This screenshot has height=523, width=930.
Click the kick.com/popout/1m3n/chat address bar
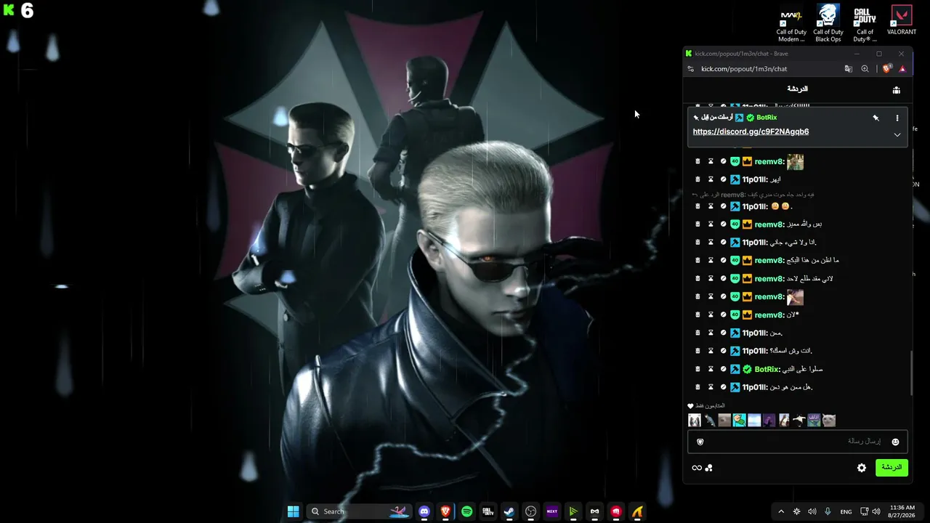pyautogui.click(x=744, y=69)
